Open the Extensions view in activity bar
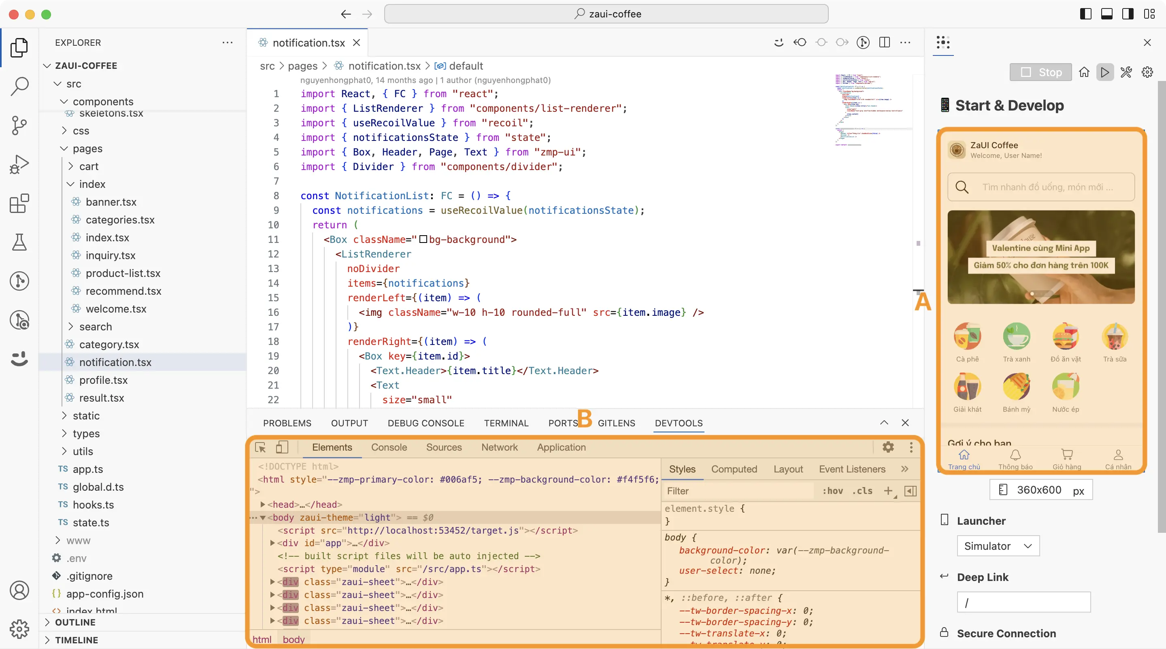Screen dimensions: 1166x649 click(x=19, y=204)
